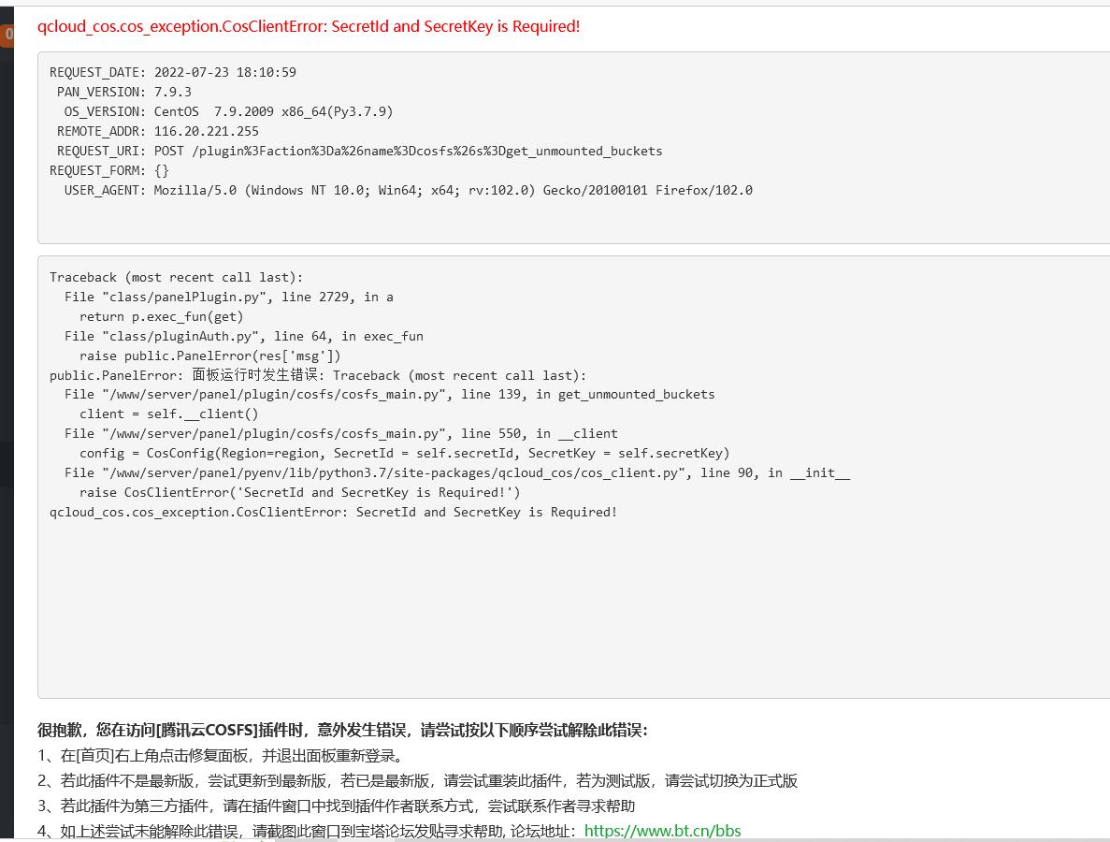The width and height of the screenshot is (1110, 842).
Task: Open the https://www.bt.cn/bbs forum link
Action: (662, 831)
